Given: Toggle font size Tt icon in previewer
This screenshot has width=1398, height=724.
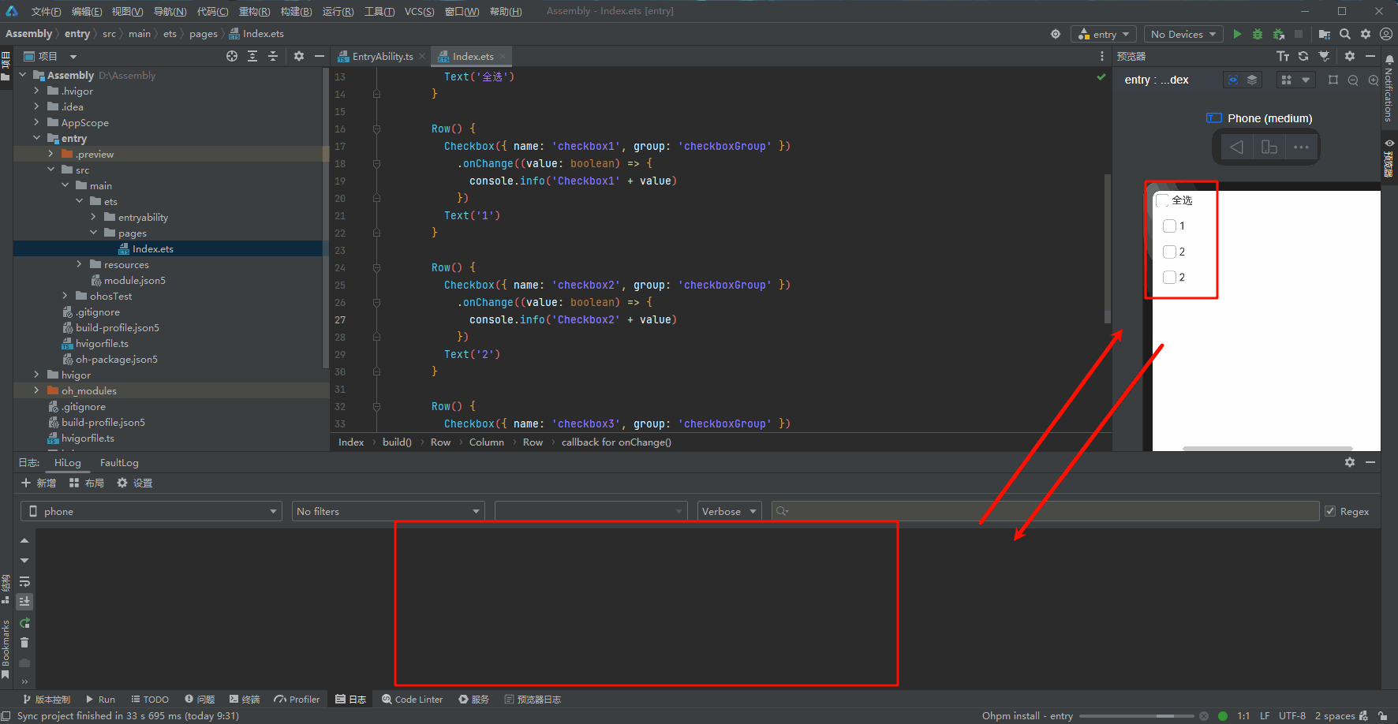Looking at the screenshot, I should (x=1283, y=56).
